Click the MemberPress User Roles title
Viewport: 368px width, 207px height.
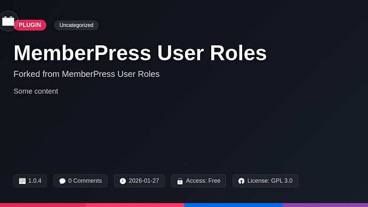pyautogui.click(x=140, y=53)
